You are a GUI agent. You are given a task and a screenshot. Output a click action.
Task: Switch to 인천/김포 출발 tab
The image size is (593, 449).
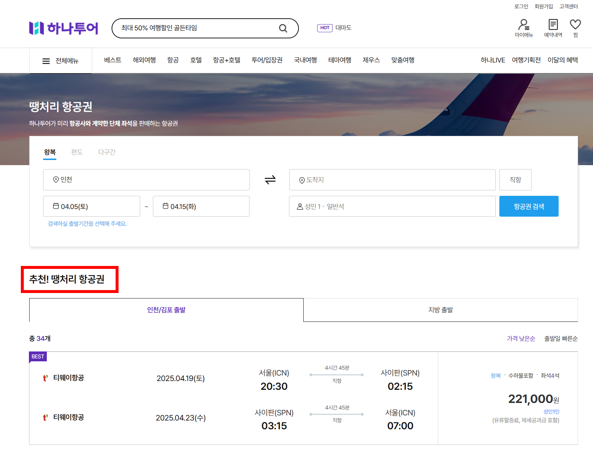point(166,310)
